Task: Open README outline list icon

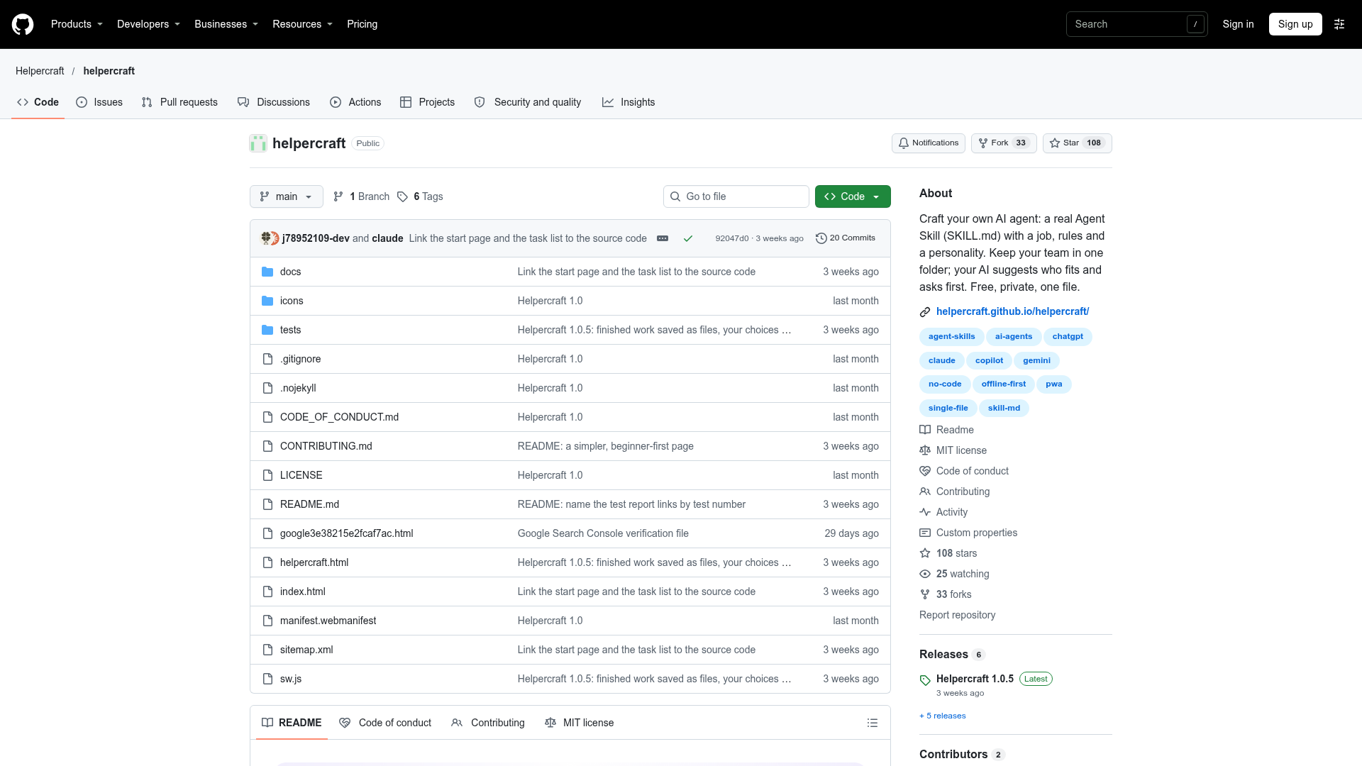Action: click(x=873, y=723)
